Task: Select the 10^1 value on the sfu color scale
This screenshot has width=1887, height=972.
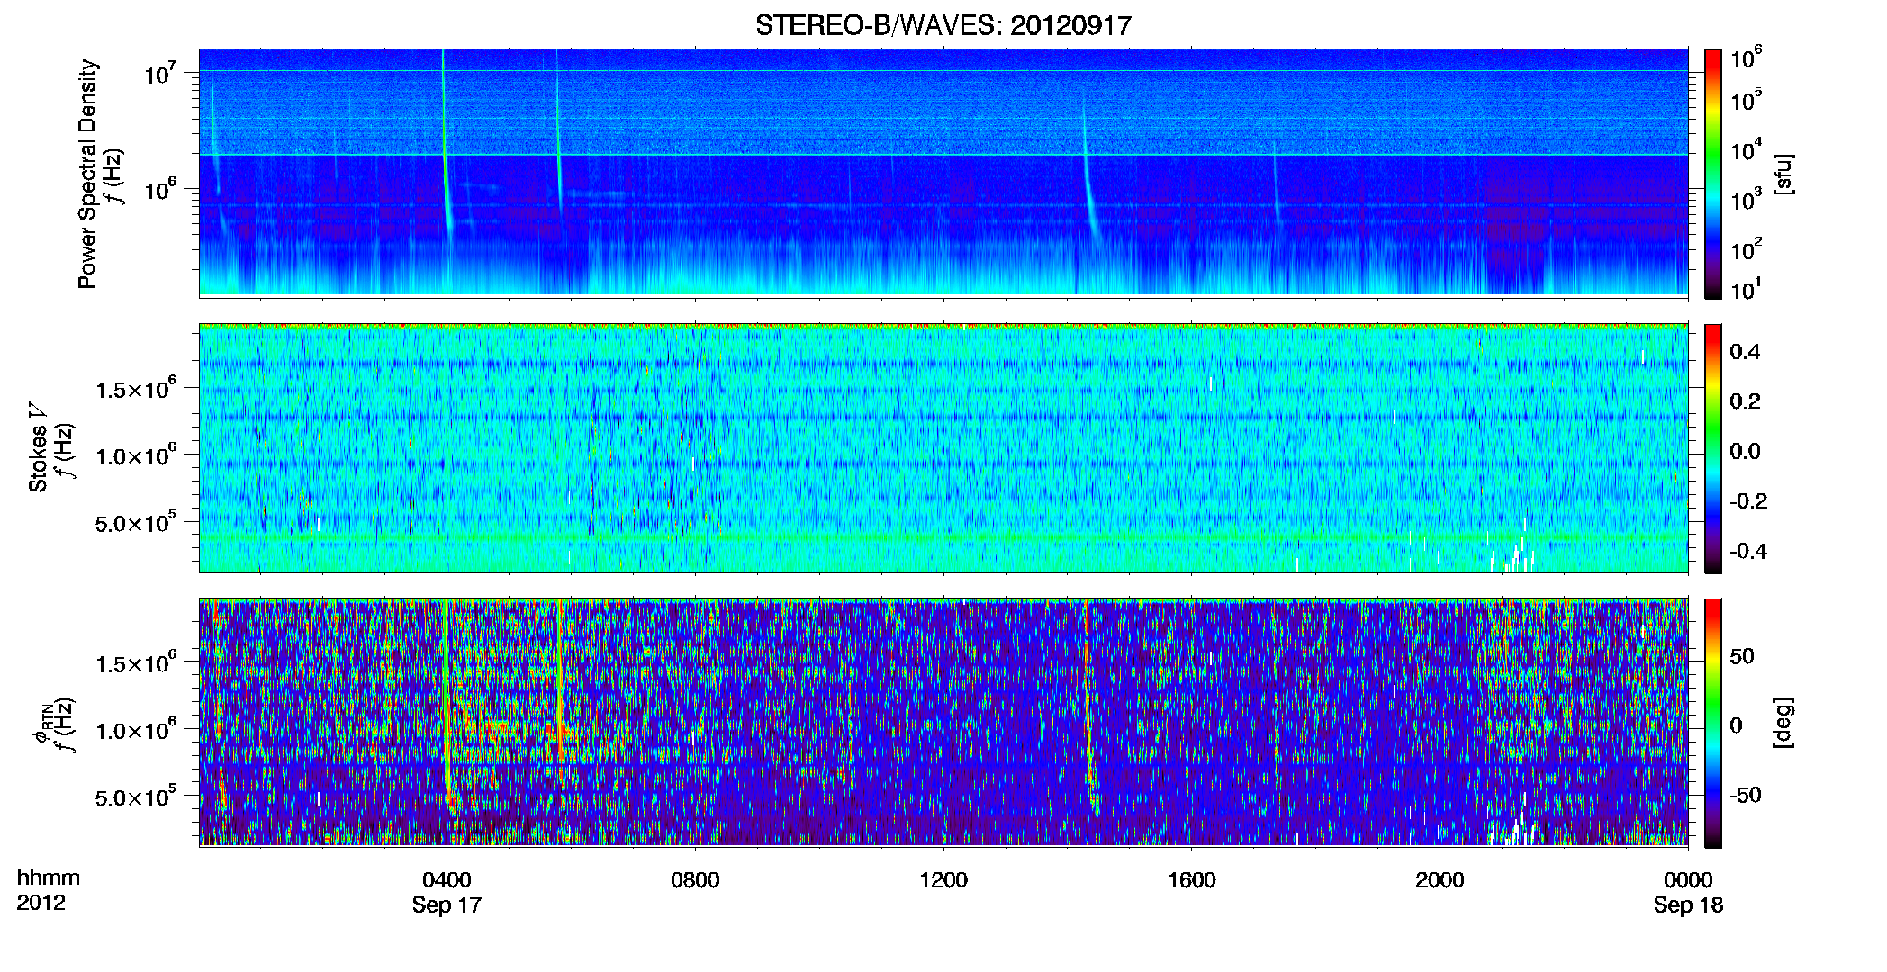Action: point(1746,290)
